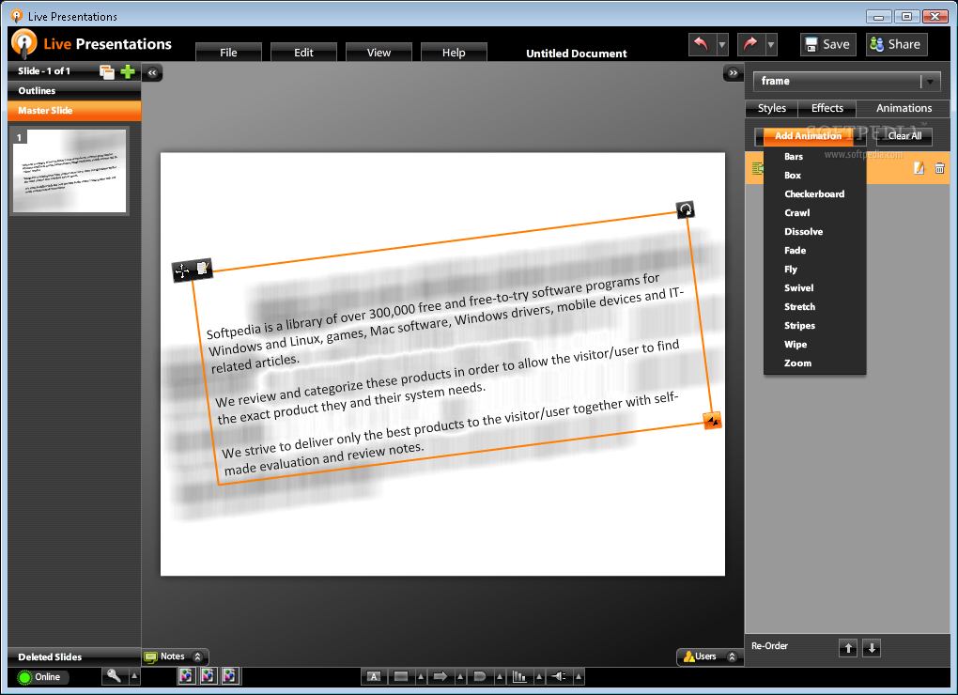958x695 pixels.
Task: Click the Share button
Action: pyautogui.click(x=896, y=44)
